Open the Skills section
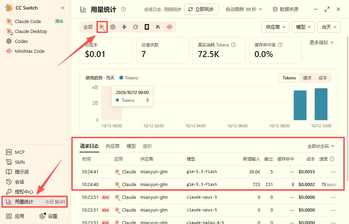This screenshot has width=349, height=224. (20, 162)
